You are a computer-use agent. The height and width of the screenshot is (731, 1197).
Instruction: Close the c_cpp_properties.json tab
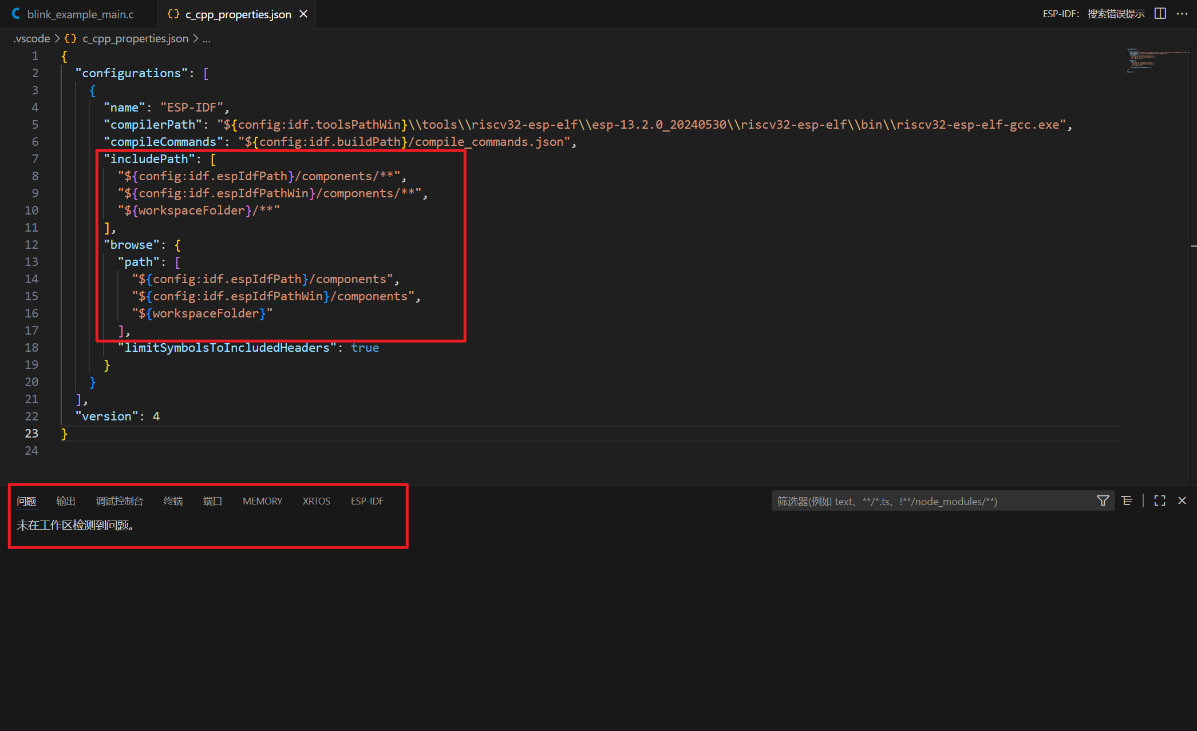(x=303, y=14)
